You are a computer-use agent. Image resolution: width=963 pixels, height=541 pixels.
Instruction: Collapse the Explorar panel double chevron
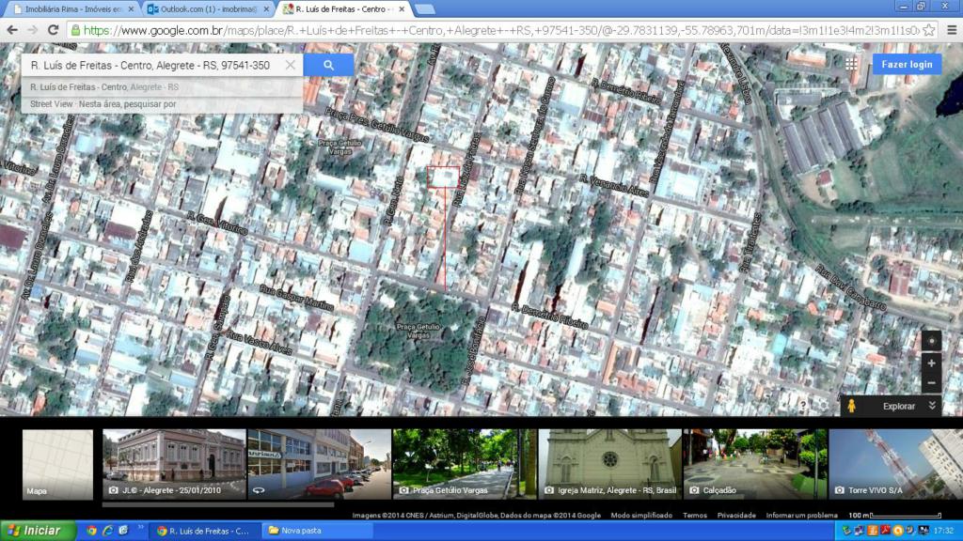[932, 406]
